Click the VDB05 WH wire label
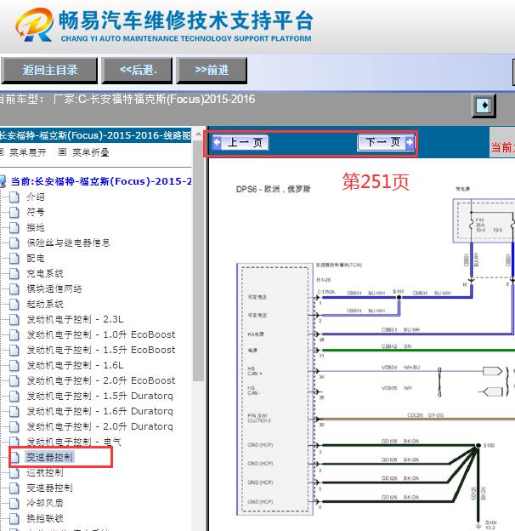The width and height of the screenshot is (515, 531). pyautogui.click(x=397, y=388)
